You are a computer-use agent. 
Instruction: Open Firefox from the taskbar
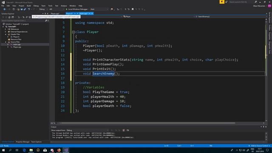pyautogui.click(x=59, y=150)
